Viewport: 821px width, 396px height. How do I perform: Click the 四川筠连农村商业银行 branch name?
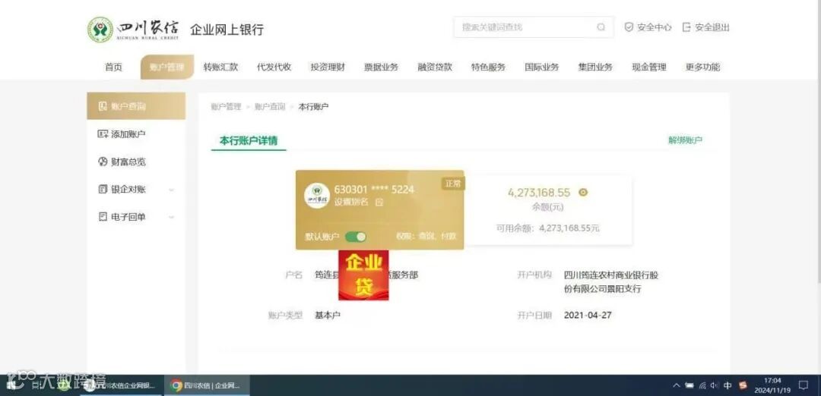pyautogui.click(x=610, y=282)
